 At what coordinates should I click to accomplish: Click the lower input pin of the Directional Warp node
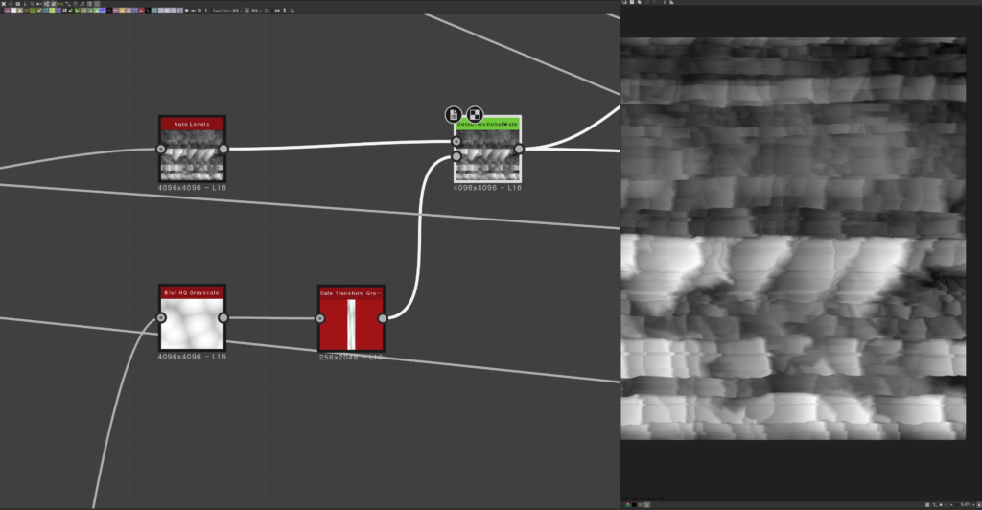[456, 156]
